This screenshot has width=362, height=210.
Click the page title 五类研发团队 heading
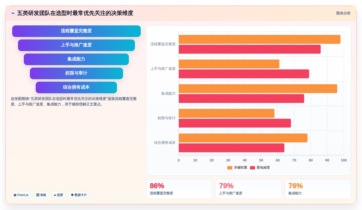(x=75, y=13)
